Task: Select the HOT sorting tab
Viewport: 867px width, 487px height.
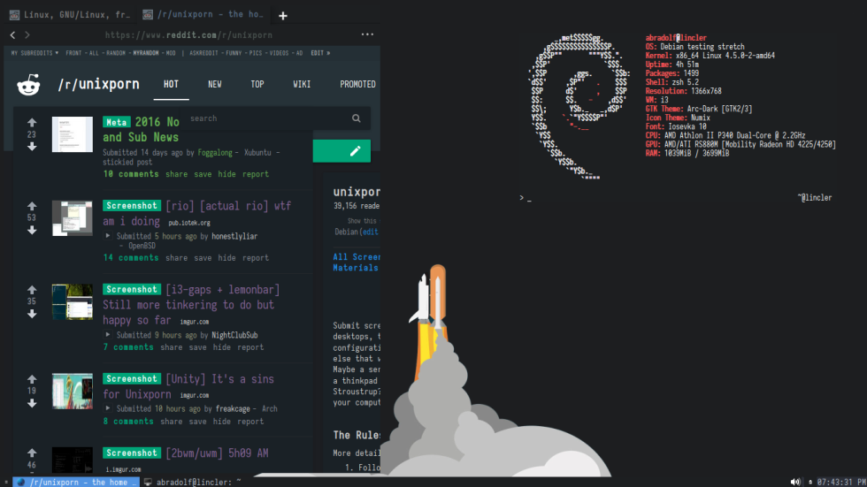Action: [171, 85]
